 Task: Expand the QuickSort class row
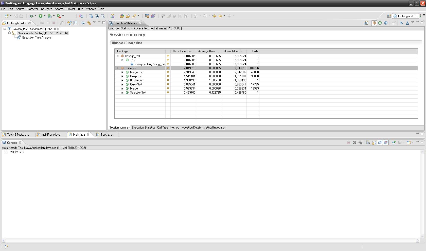122,84
